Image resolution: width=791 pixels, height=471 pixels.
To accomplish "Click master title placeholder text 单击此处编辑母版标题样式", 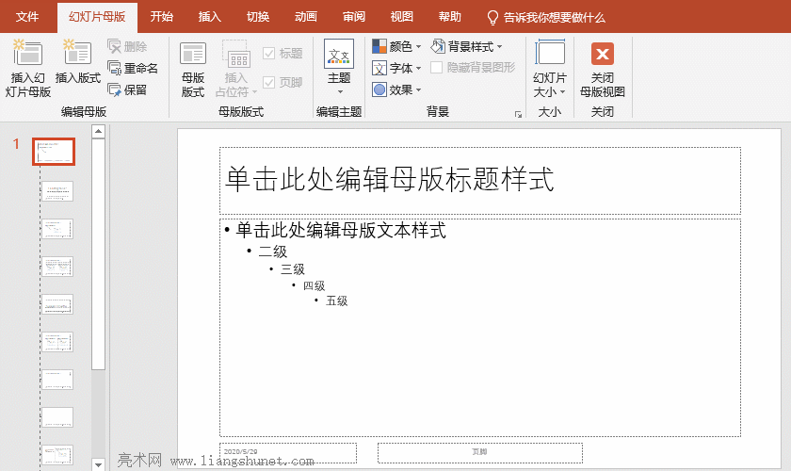I will click(x=390, y=179).
